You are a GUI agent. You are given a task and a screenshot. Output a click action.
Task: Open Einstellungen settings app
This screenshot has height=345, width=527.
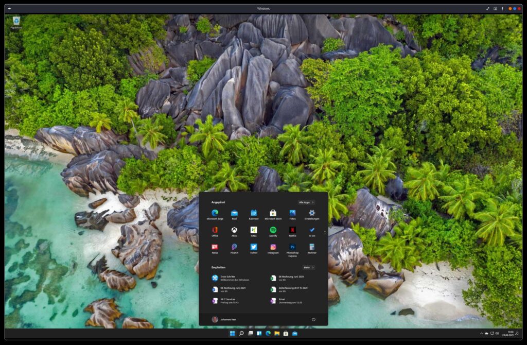312,213
